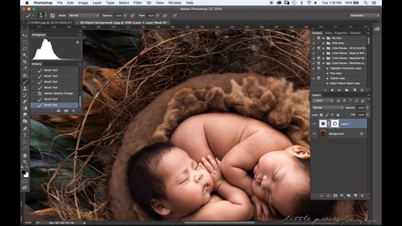The width and height of the screenshot is (402, 226).
Task: Toggle lock transparent pixels in Layers panel
Action: click(x=321, y=115)
